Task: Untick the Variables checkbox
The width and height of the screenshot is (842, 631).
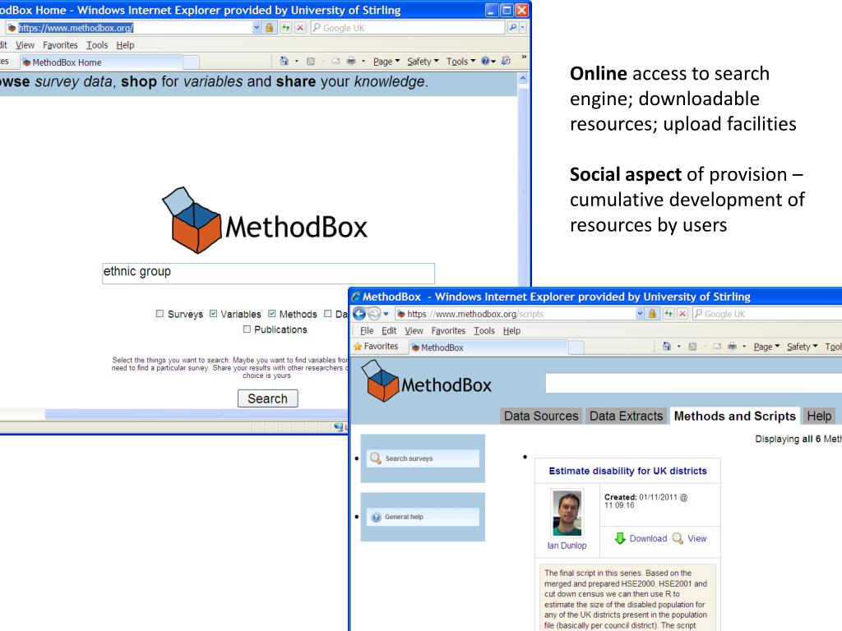Action: 213,313
